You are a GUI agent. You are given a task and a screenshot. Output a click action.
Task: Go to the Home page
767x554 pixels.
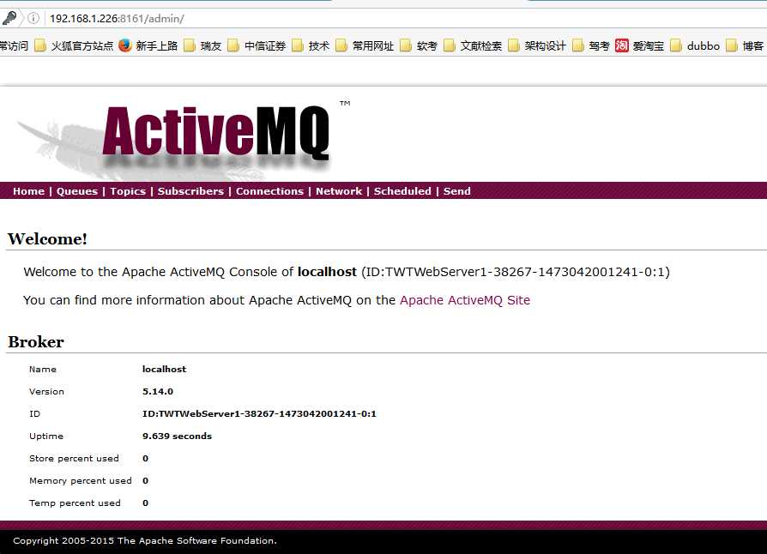tap(28, 191)
